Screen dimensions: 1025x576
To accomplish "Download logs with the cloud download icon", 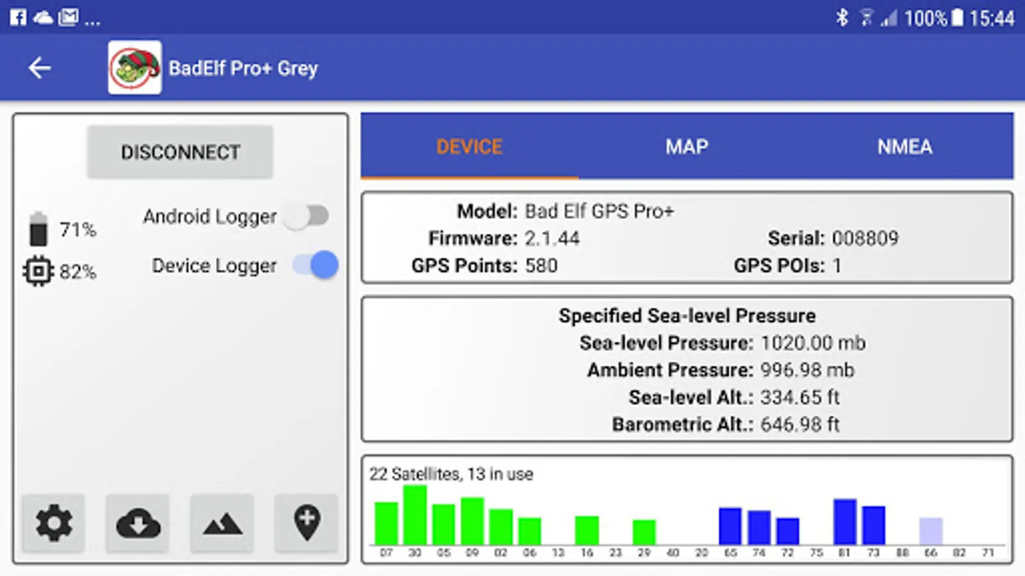I will pyautogui.click(x=138, y=523).
